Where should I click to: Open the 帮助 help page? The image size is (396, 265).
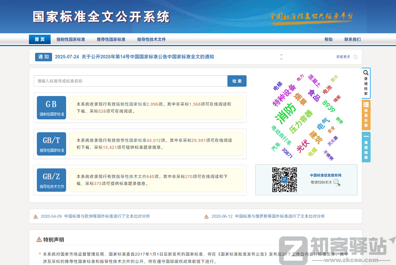click(329, 39)
